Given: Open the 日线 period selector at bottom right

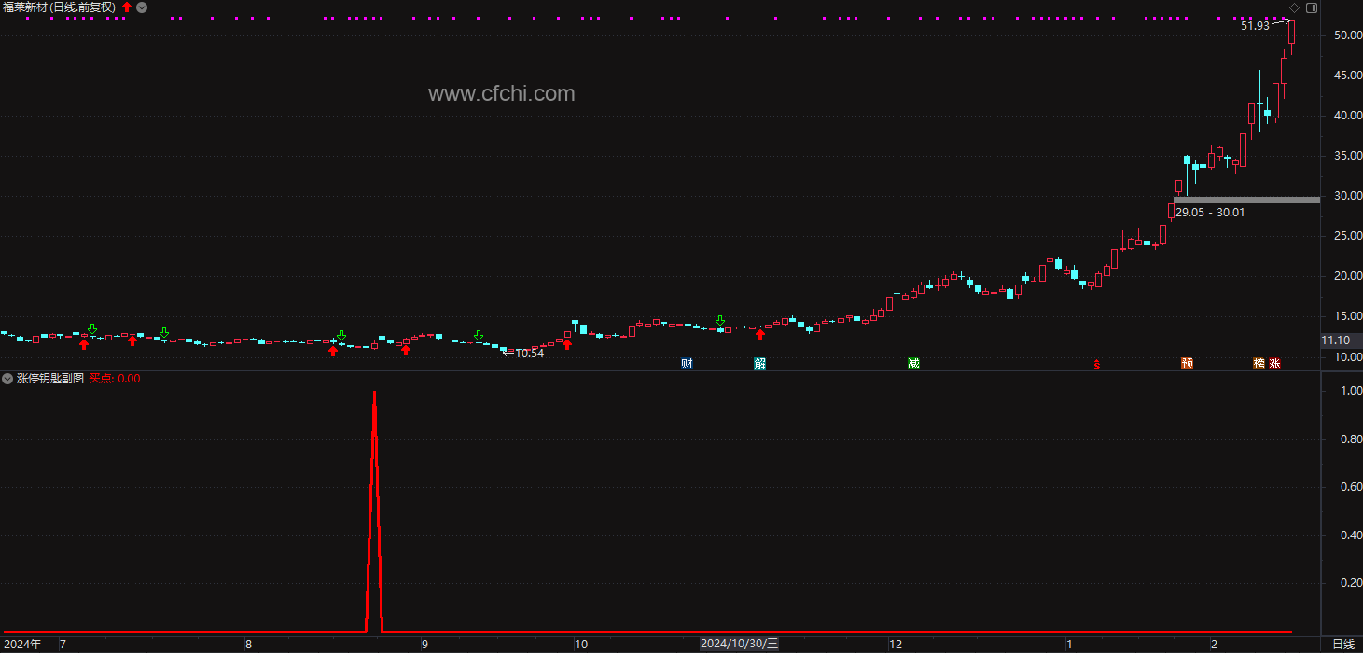Looking at the screenshot, I should 1343,645.
